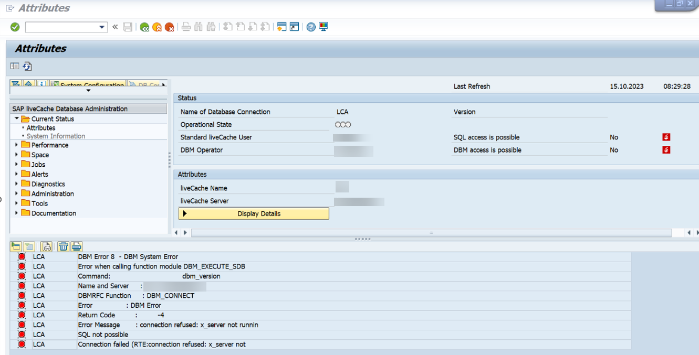699x355 pixels.
Task: Open the dropdown arrow under tree toolbar
Action: (88, 91)
